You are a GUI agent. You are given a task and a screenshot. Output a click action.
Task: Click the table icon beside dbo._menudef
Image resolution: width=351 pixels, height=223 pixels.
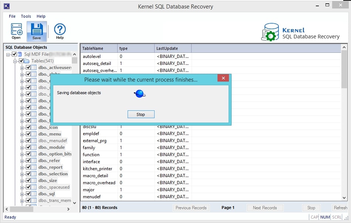tap(34, 141)
